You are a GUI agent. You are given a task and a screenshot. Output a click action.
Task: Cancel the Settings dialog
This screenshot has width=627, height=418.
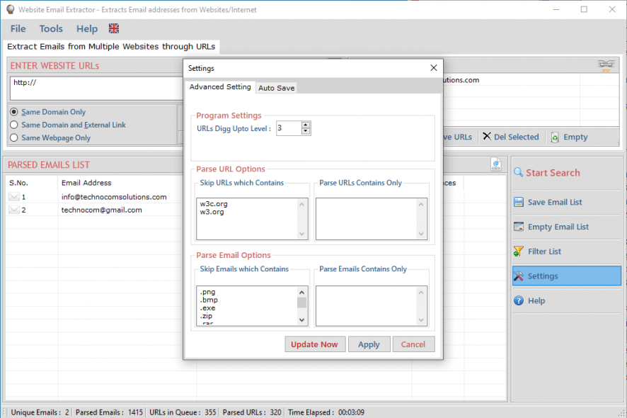tap(413, 344)
